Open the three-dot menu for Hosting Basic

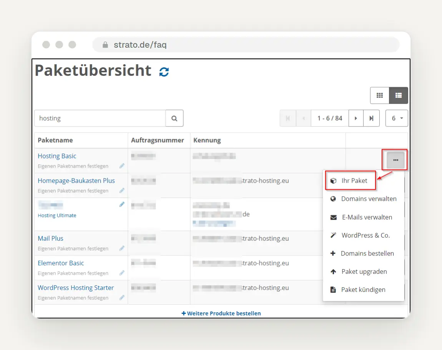pos(395,160)
